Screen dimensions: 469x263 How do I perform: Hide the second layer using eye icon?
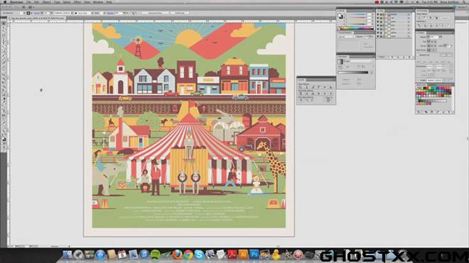[x=378, y=18]
